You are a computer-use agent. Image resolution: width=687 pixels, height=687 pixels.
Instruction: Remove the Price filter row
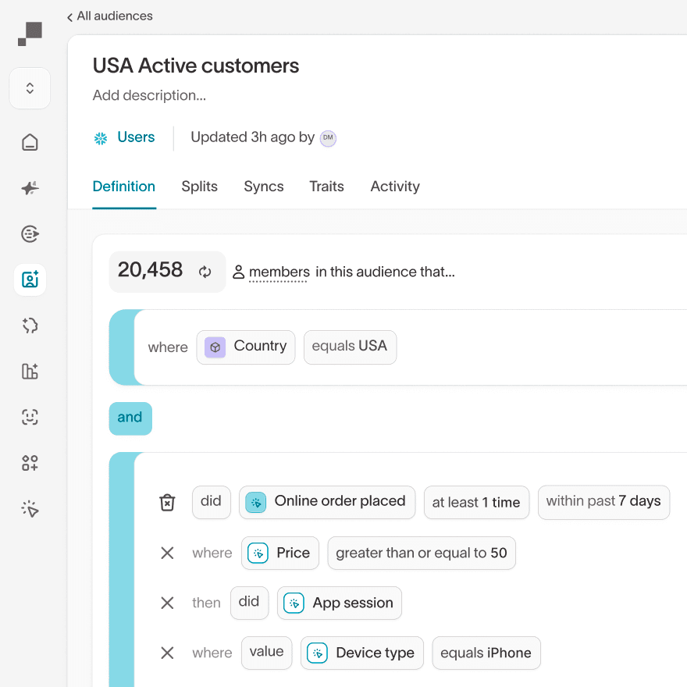(166, 553)
